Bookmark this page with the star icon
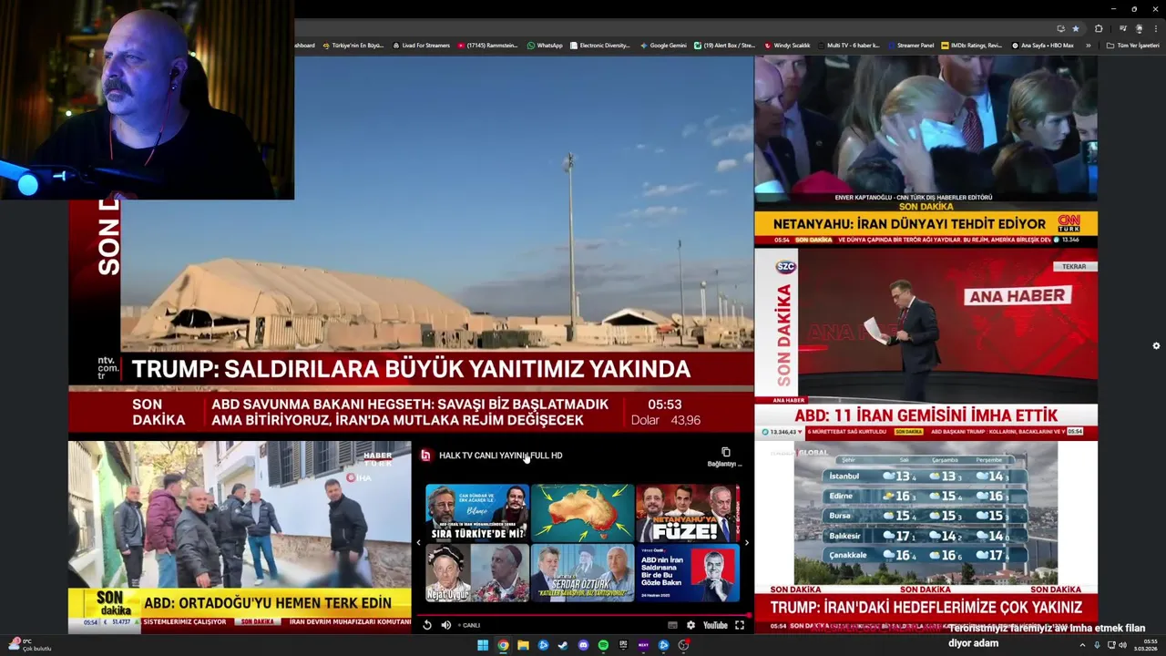Viewport: 1166px width, 656px height. (1076, 28)
